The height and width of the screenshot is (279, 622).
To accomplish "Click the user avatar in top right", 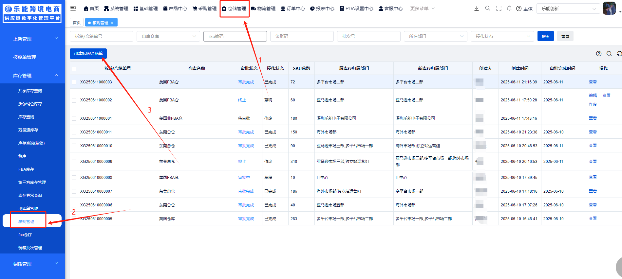I will click(609, 8).
